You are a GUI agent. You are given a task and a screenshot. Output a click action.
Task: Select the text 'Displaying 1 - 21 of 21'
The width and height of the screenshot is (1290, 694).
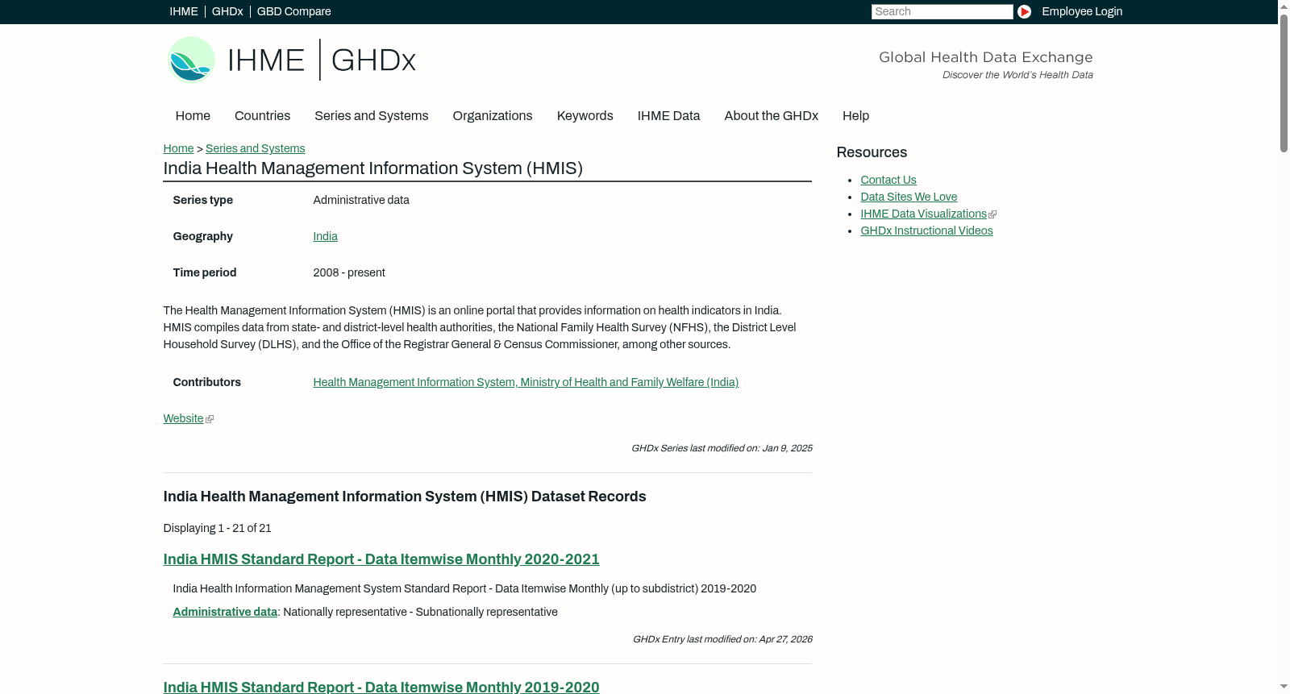pos(218,528)
